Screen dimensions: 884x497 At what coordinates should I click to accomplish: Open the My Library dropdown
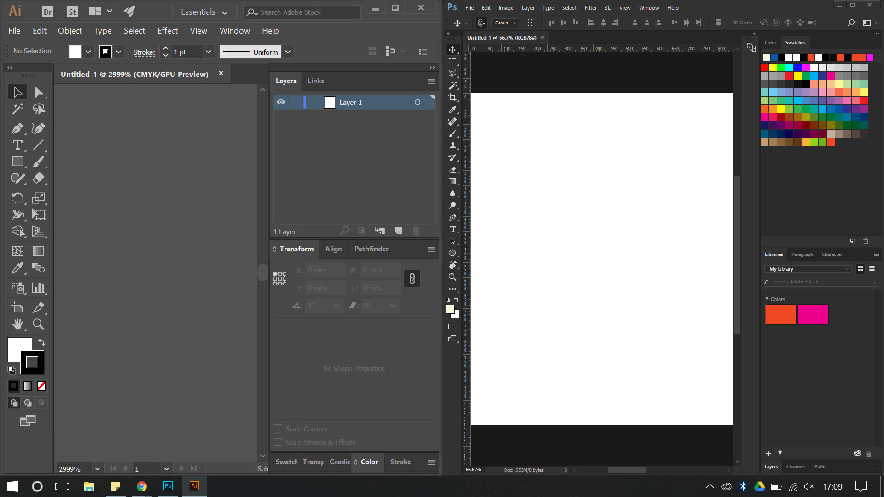(x=809, y=269)
